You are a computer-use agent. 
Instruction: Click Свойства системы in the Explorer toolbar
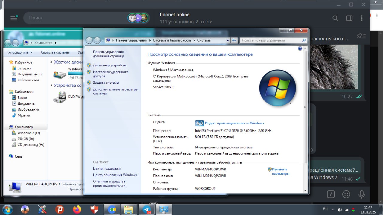pos(55,52)
